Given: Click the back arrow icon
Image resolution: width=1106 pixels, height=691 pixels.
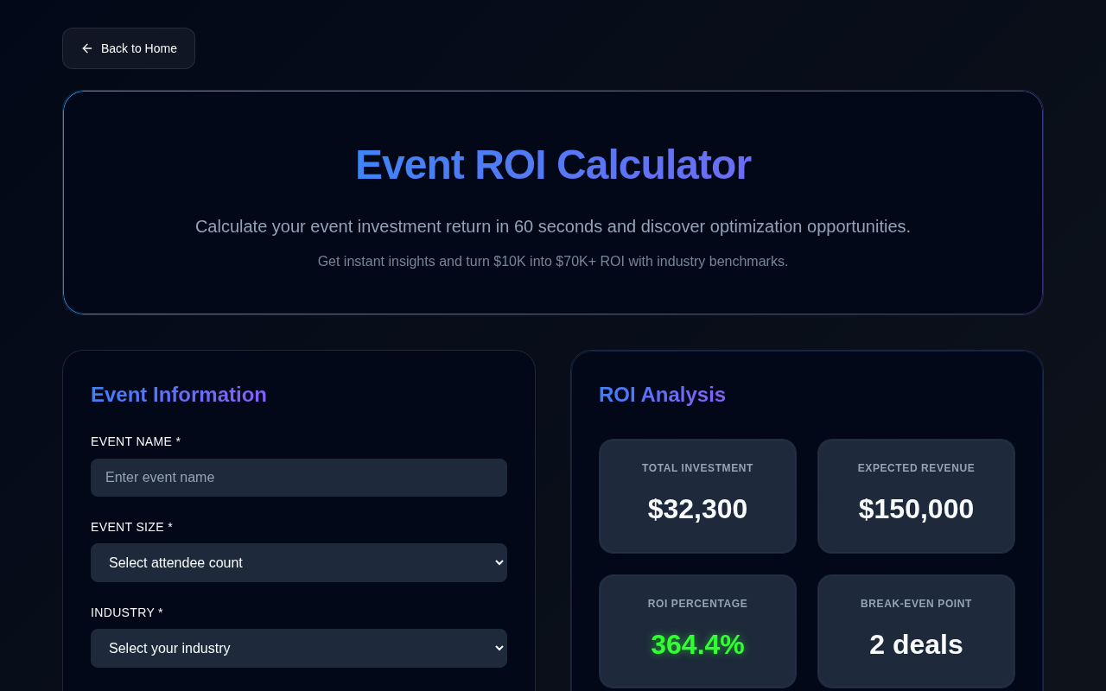Looking at the screenshot, I should (86, 48).
